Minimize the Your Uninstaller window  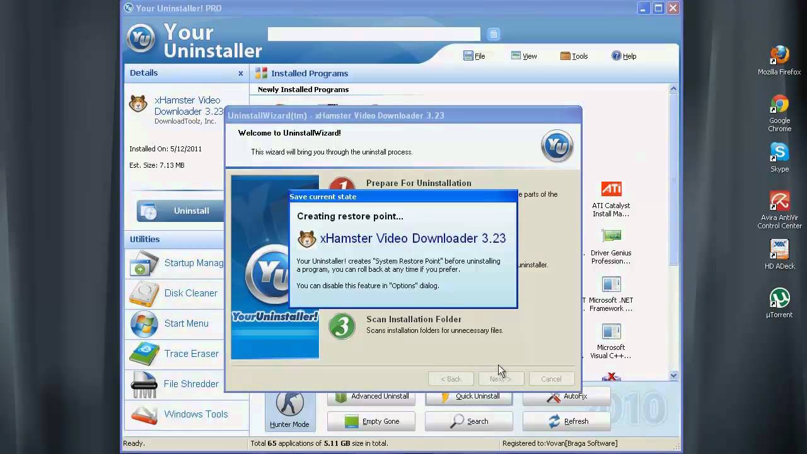(643, 8)
